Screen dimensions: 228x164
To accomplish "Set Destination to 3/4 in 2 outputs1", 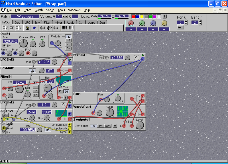I will pyautogui.click(x=100, y=126).
